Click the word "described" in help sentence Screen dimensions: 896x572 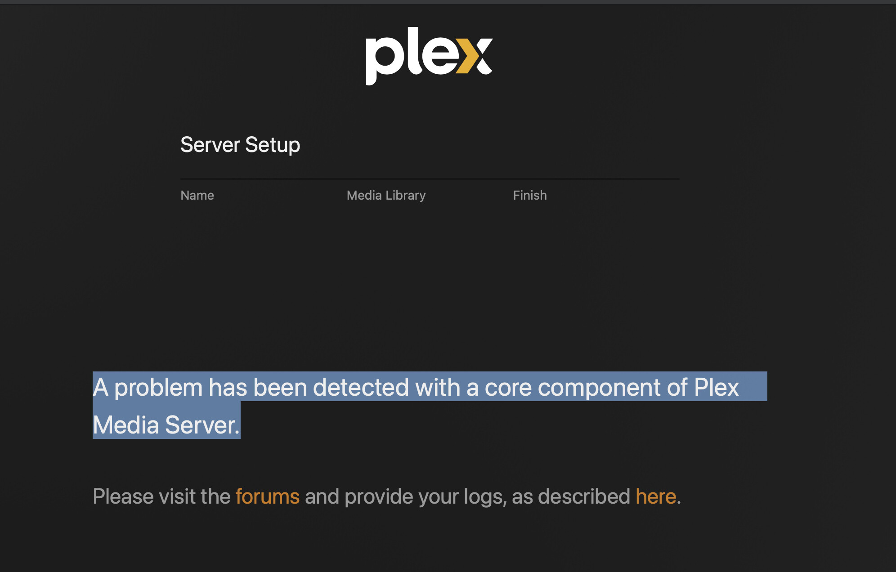point(583,496)
